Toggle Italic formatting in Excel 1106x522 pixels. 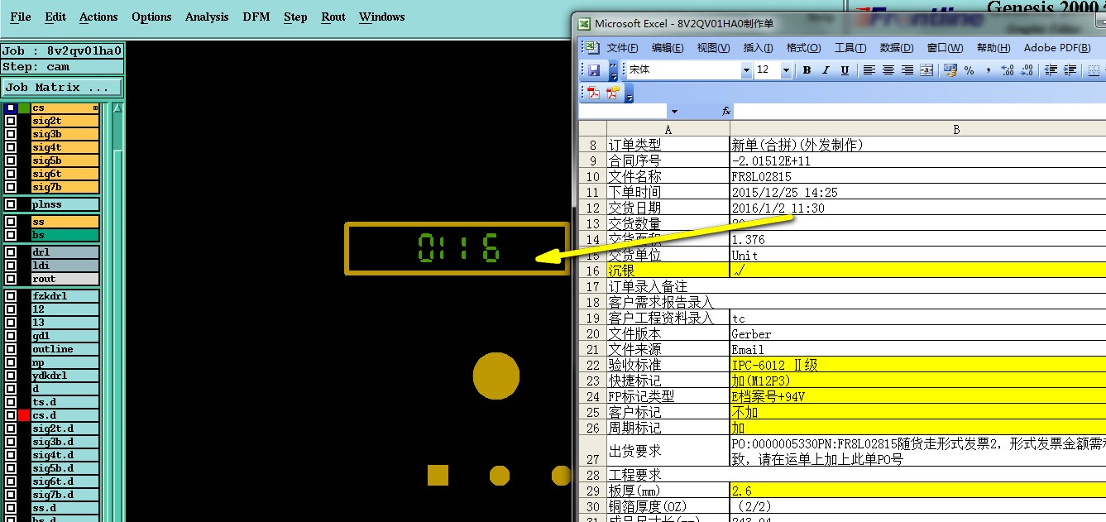click(826, 70)
